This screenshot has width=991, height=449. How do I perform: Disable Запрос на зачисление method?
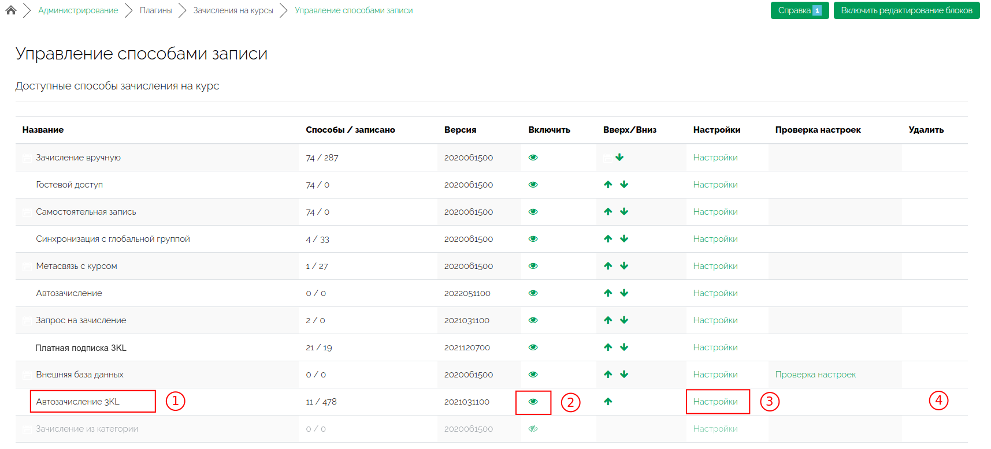(533, 320)
